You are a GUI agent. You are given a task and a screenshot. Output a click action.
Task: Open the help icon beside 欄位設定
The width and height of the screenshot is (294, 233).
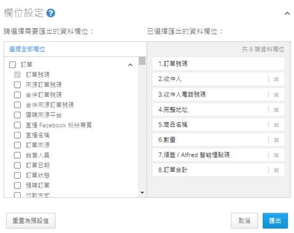50,13
